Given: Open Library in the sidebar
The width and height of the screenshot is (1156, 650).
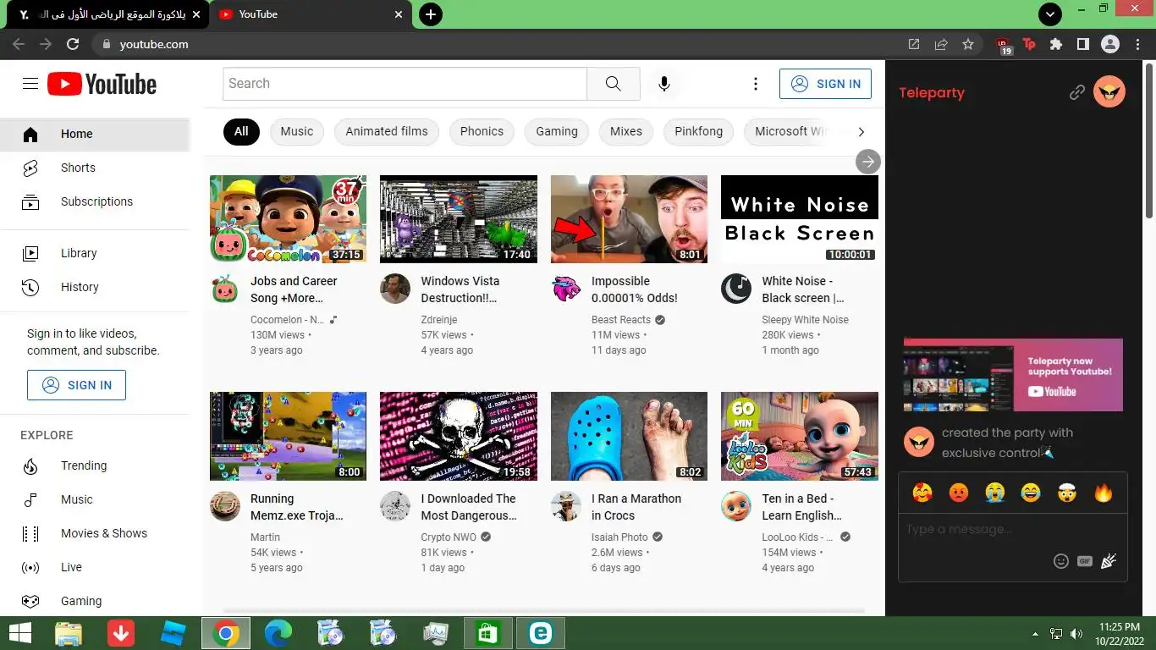Looking at the screenshot, I should (x=95, y=253).
